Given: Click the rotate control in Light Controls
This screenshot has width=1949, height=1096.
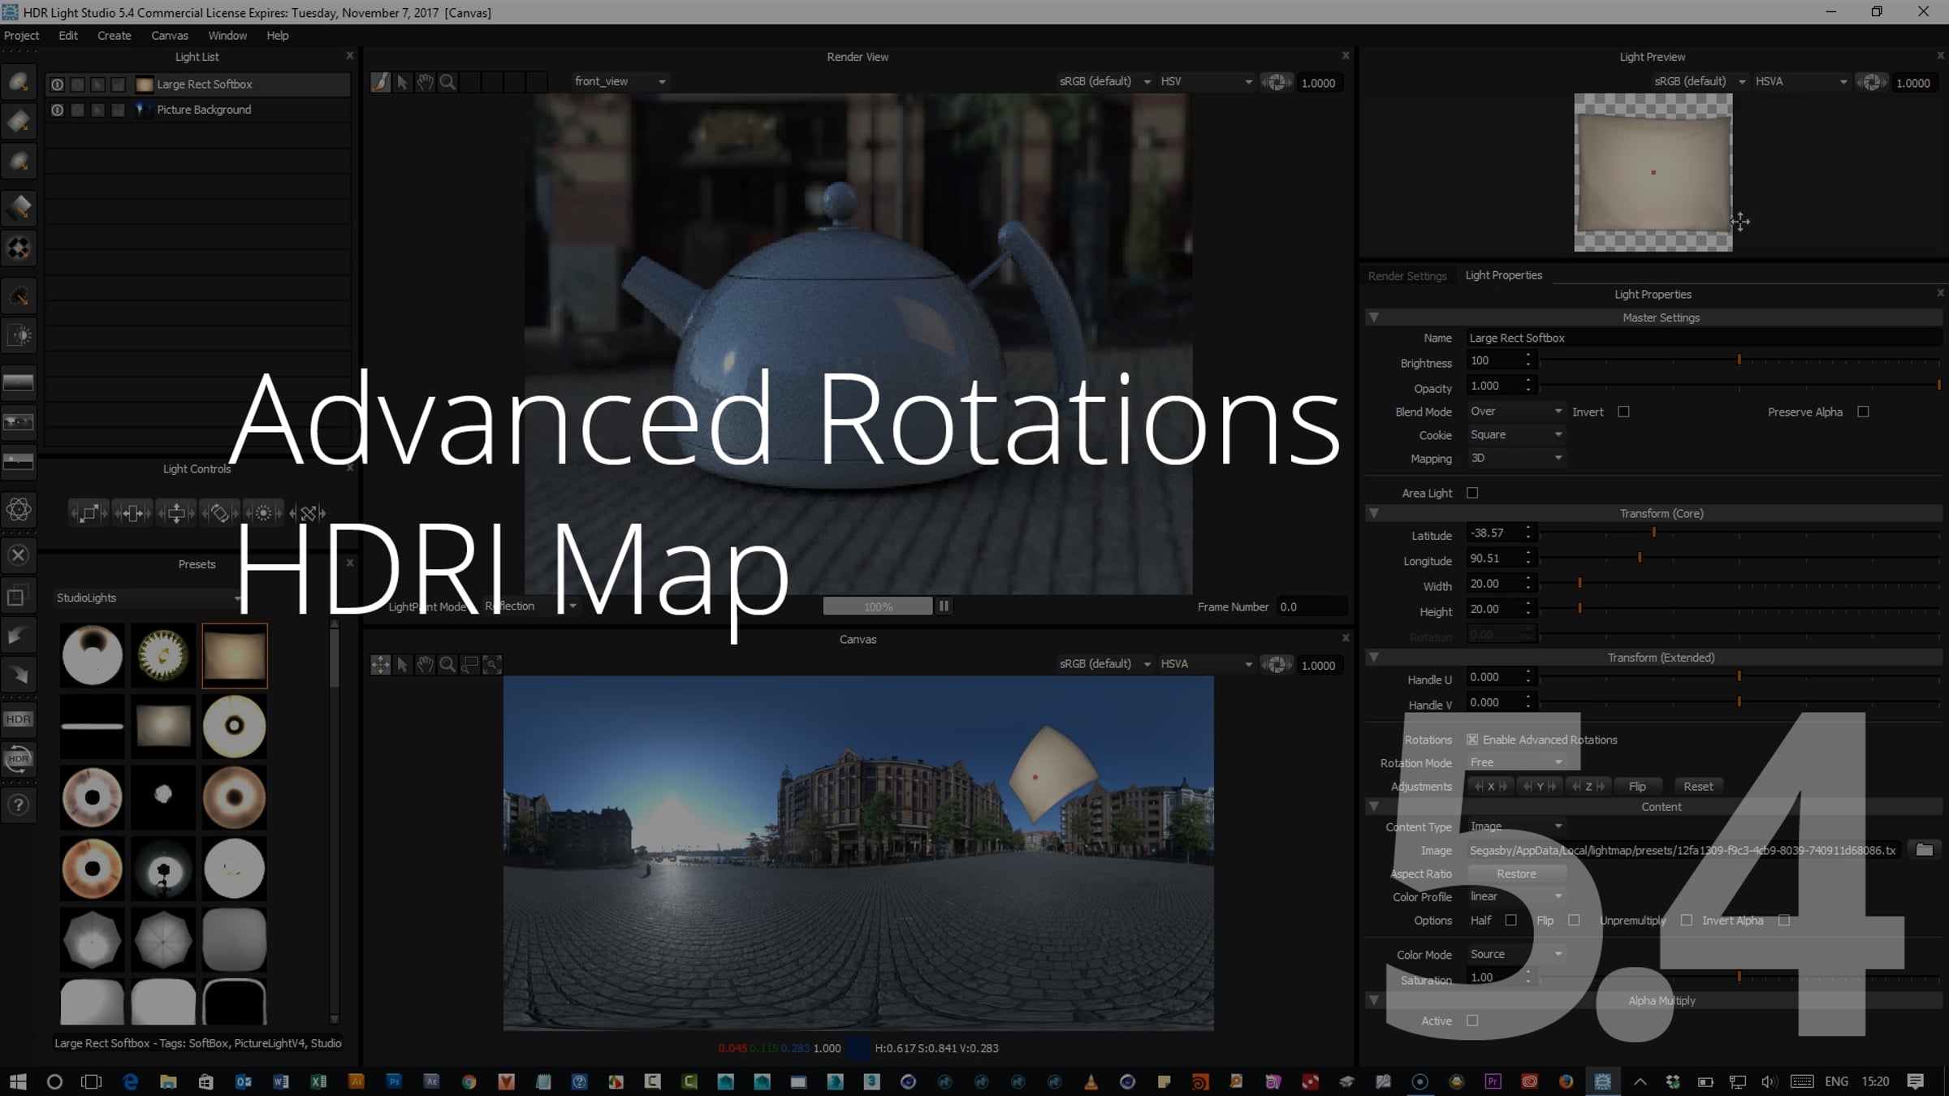Looking at the screenshot, I should click(220, 513).
